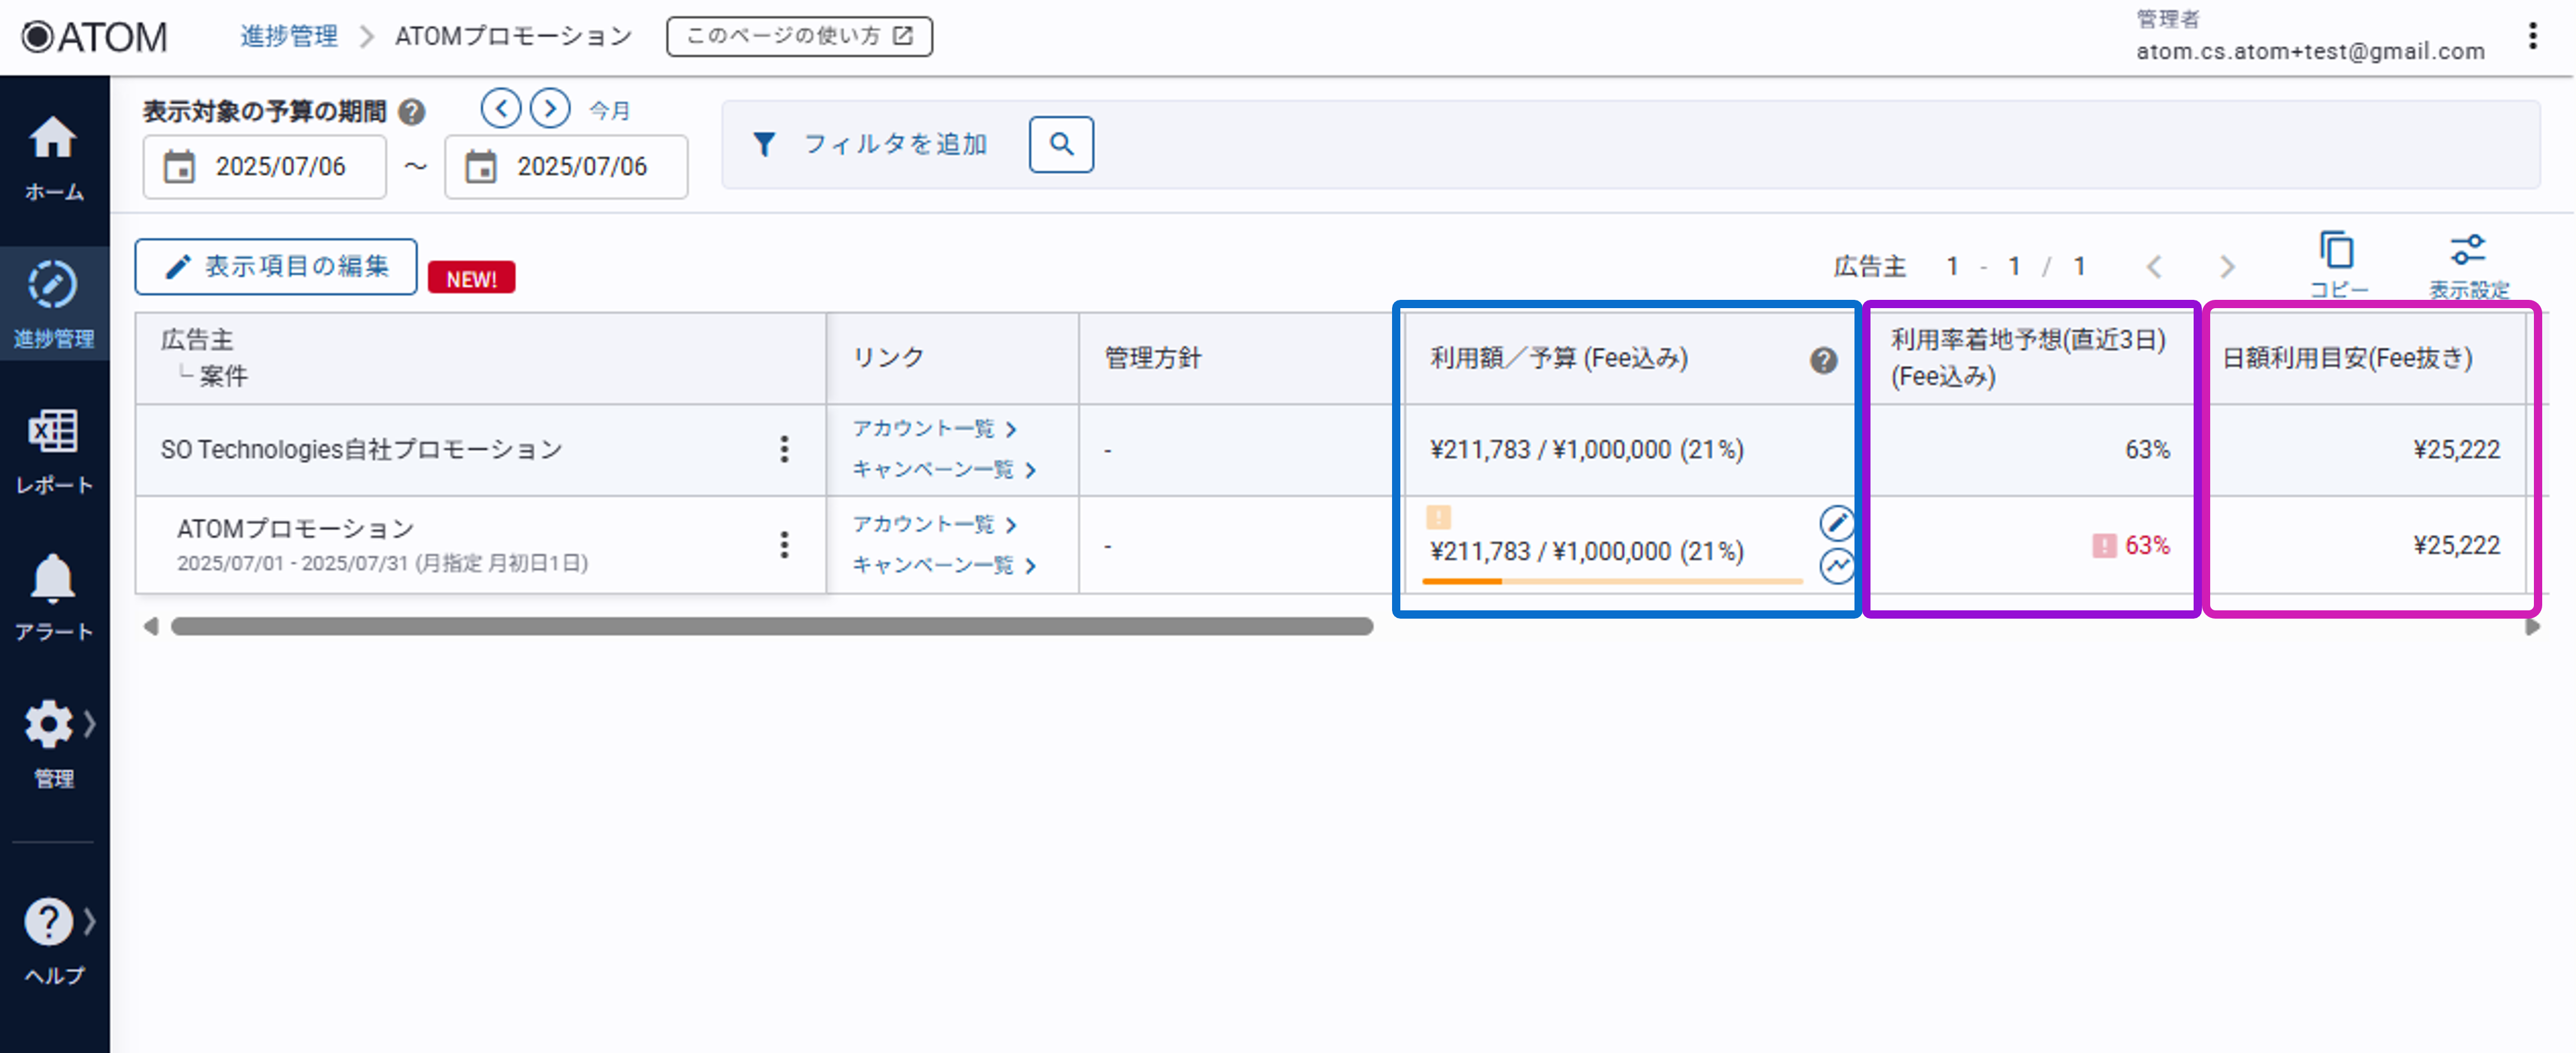Click the horizontal table scrollbar
Image resolution: width=2576 pixels, height=1053 pixels.
(771, 626)
